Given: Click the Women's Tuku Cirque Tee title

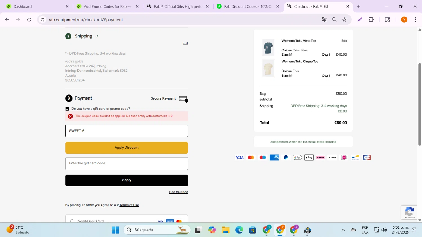Looking at the screenshot, I should [300, 62].
